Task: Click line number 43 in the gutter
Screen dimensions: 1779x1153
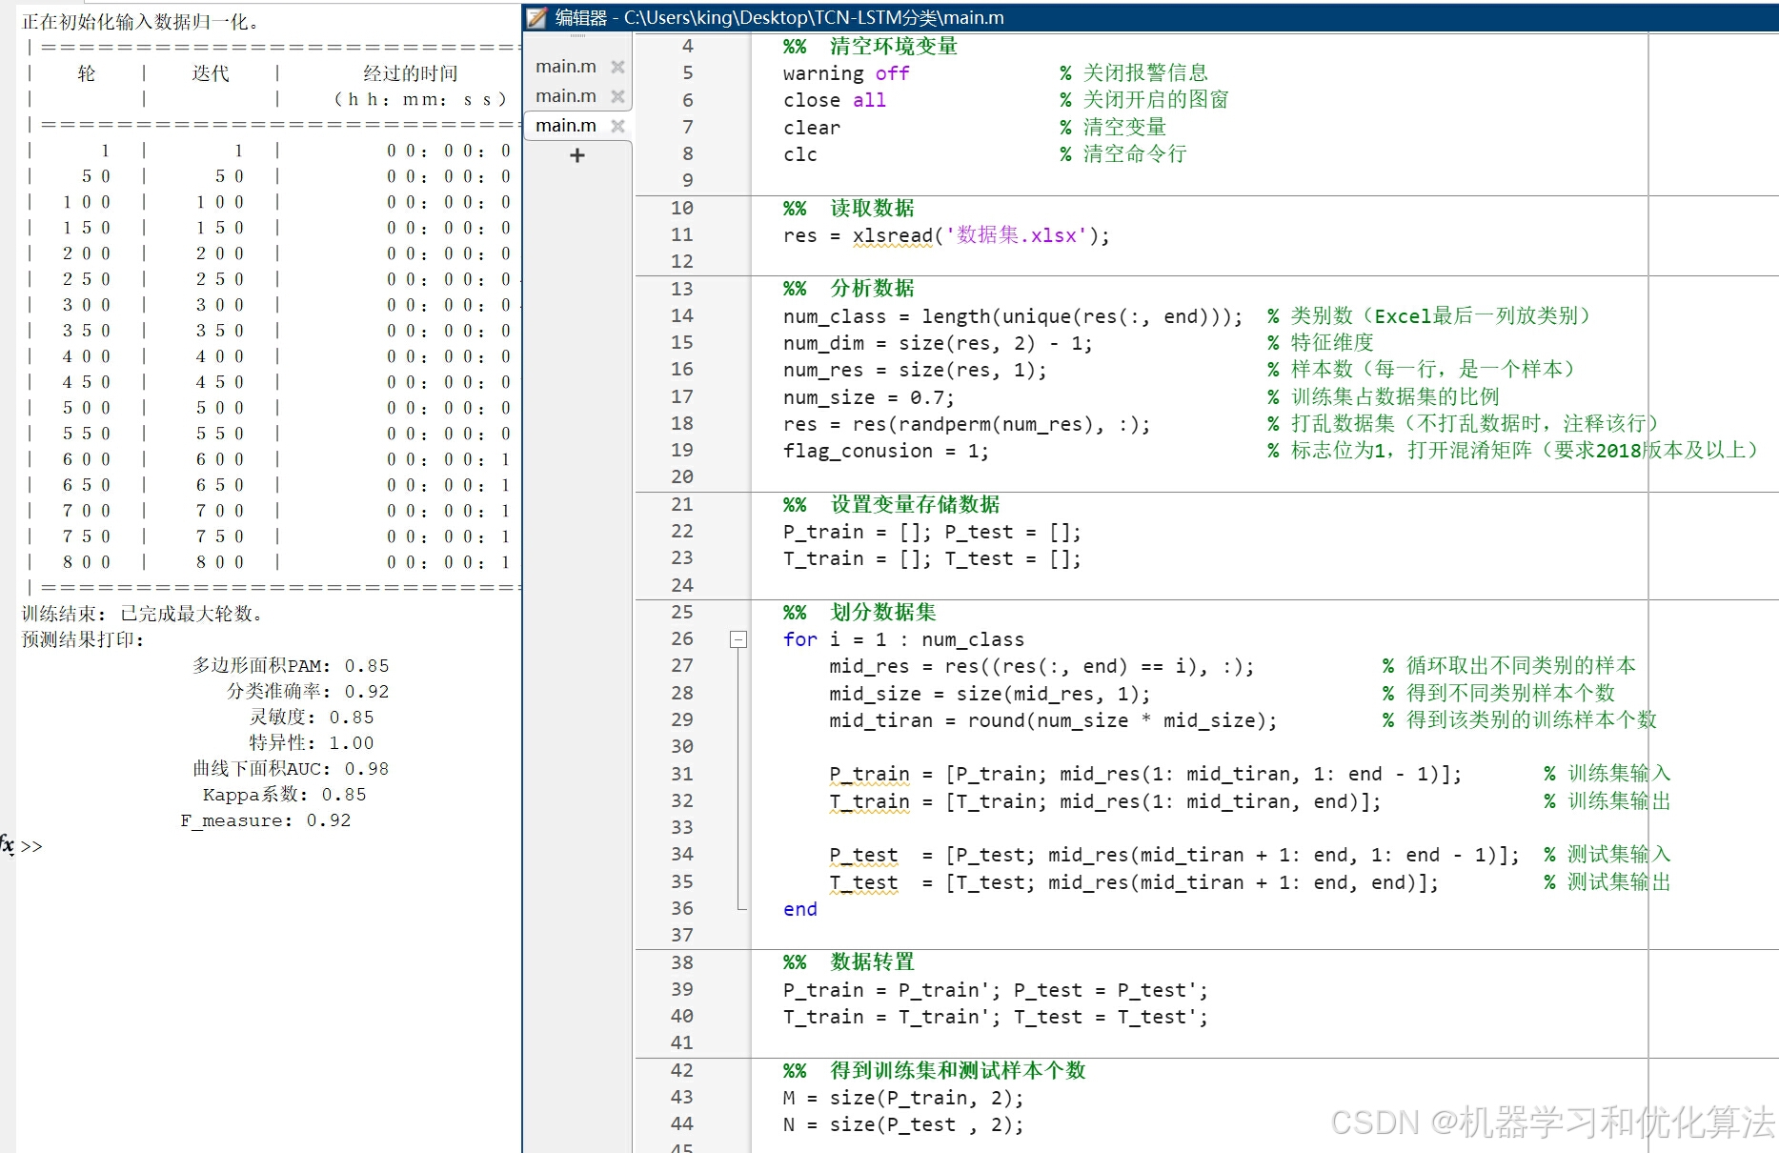Action: click(682, 1097)
